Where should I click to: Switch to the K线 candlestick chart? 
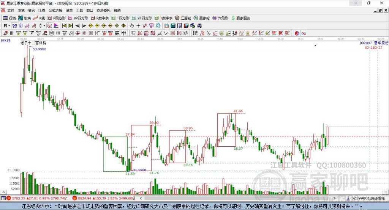tap(39, 18)
